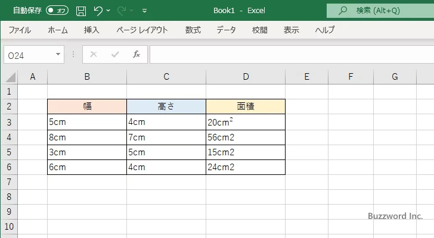Click the Select All corner triangle
The image size is (434, 238).
11,77
